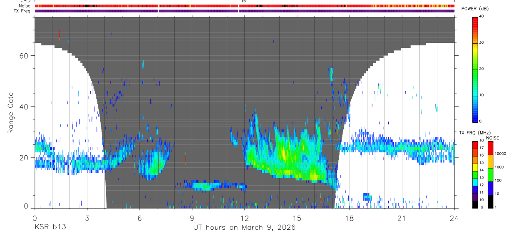The image size is (511, 236).
Task: Click the '10000' value on the NOISE legend
Action: tap(501, 154)
